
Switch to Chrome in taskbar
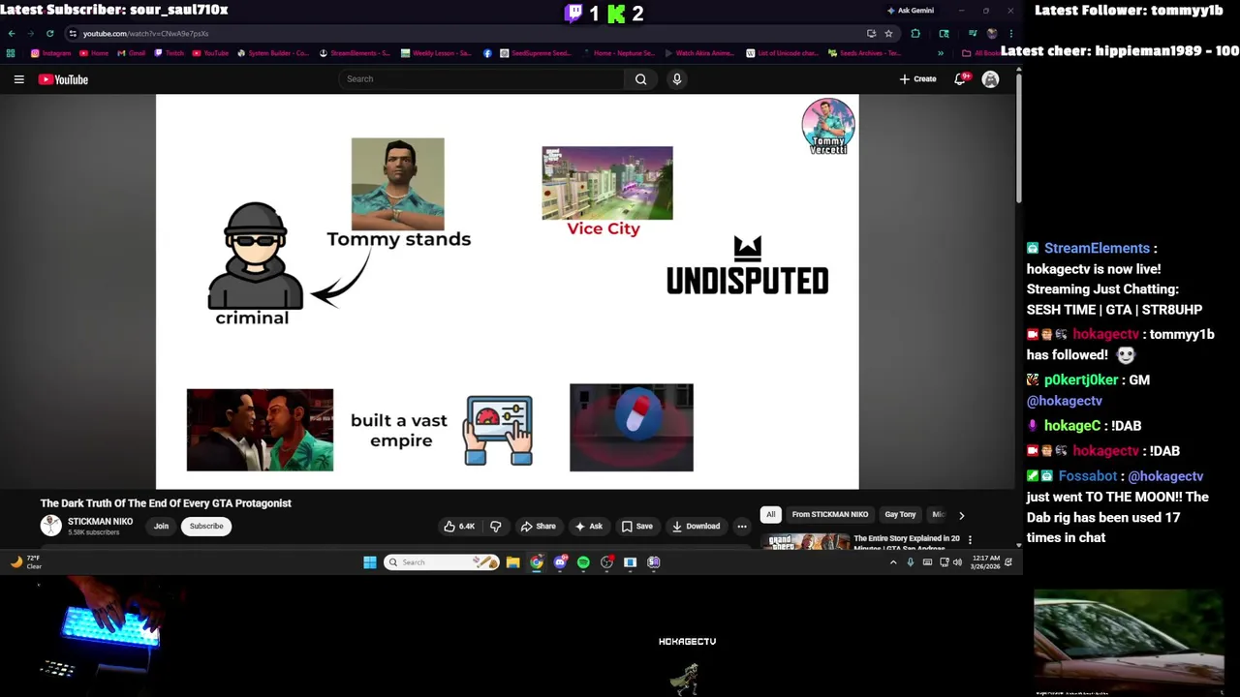pos(537,562)
